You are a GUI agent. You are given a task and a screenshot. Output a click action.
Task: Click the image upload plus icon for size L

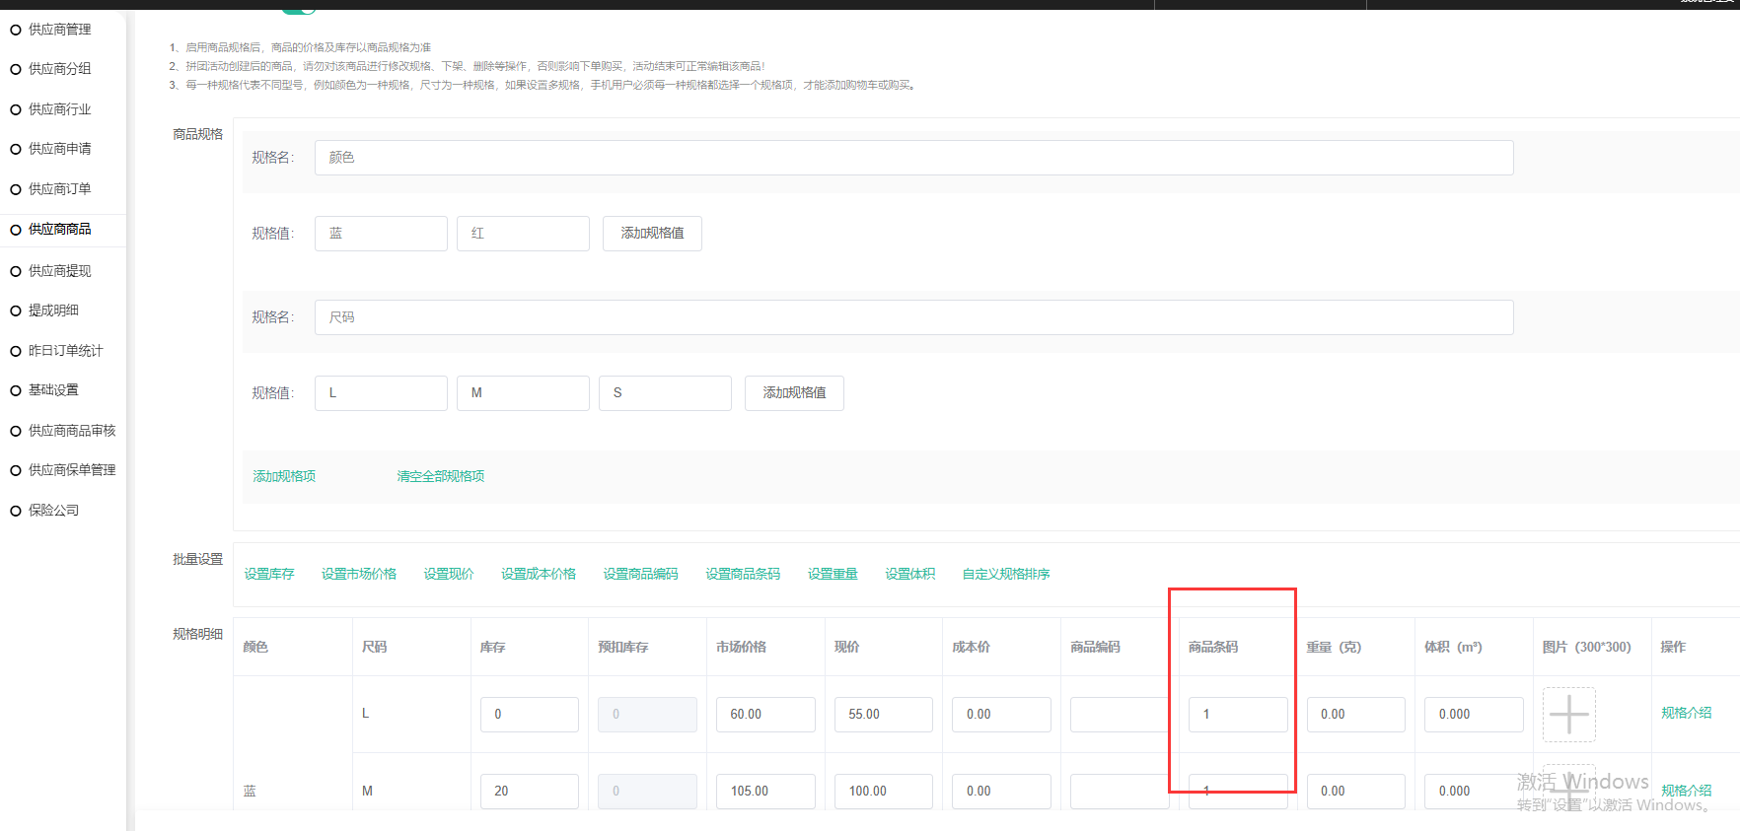point(1568,714)
